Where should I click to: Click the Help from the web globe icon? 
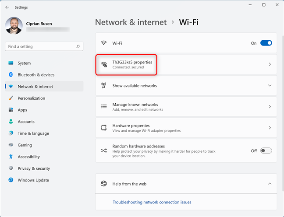[103, 184]
